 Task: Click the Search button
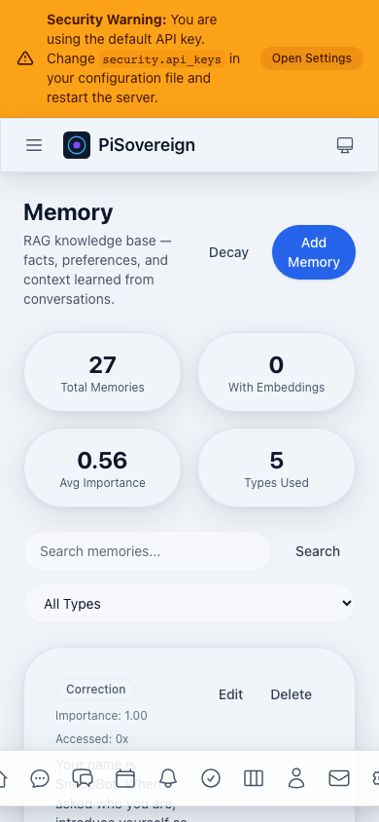pos(318,551)
